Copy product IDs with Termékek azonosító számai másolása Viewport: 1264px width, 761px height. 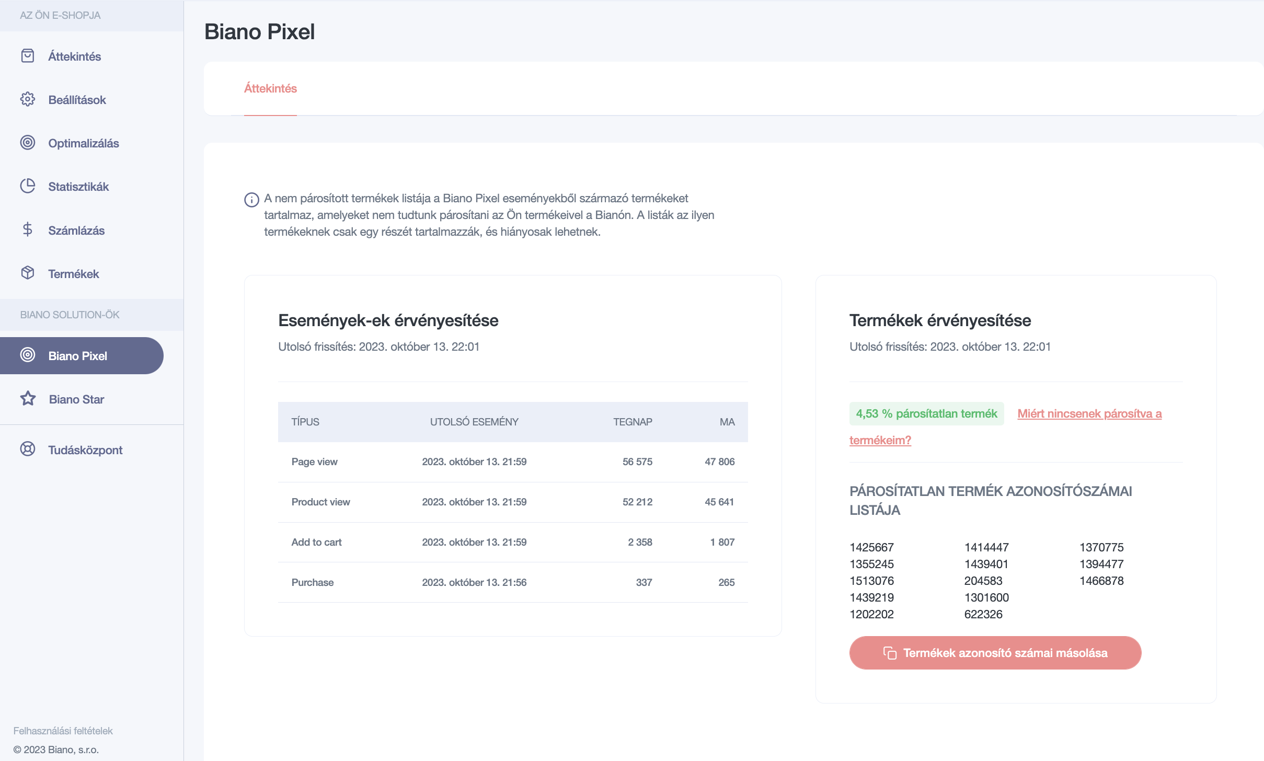tap(995, 653)
